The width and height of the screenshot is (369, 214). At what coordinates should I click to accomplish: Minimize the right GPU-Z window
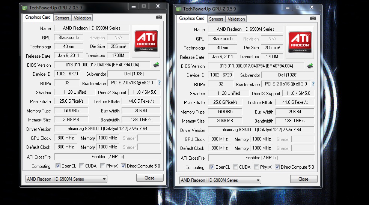[x=287, y=7]
